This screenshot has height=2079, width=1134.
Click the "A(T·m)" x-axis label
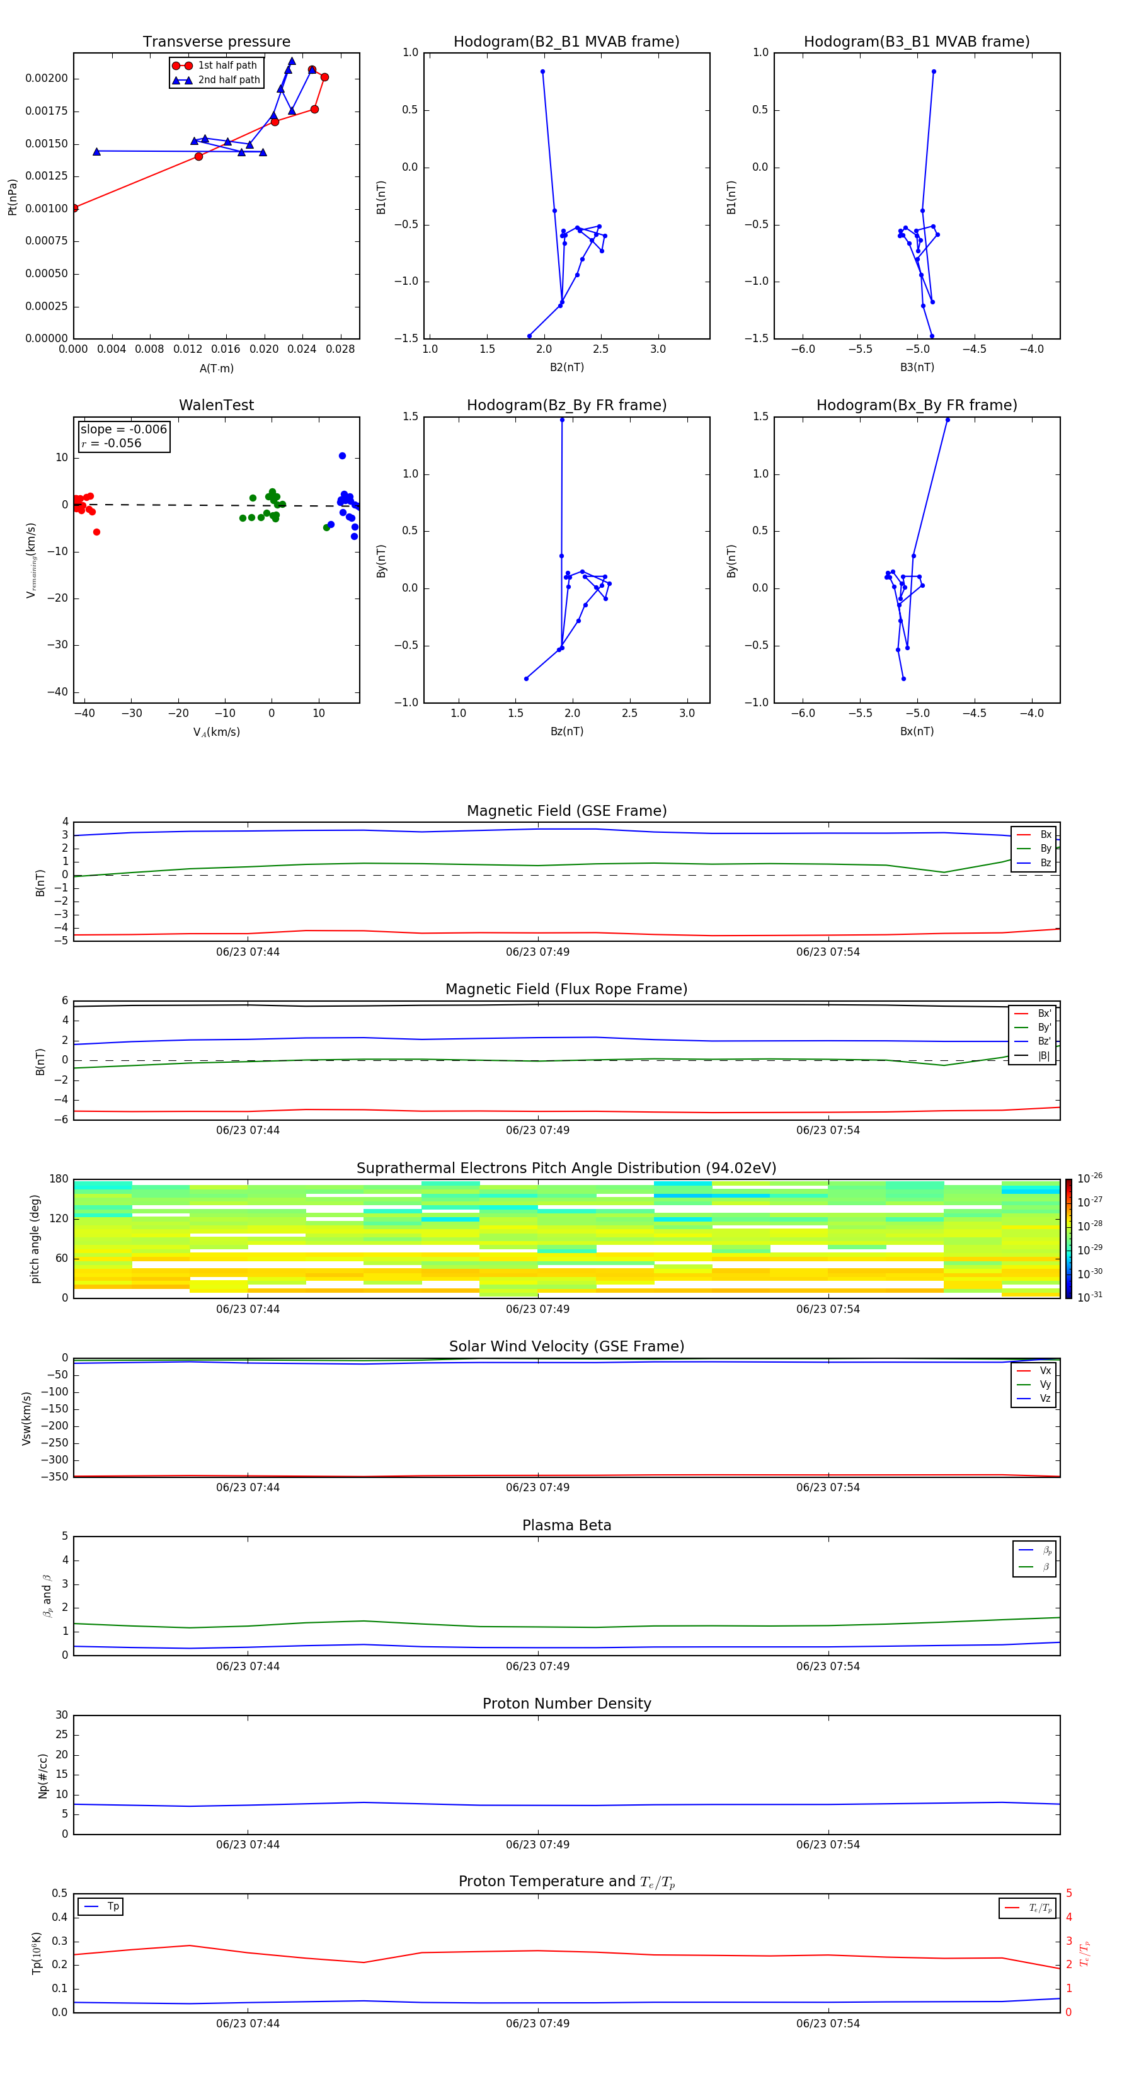216,368
